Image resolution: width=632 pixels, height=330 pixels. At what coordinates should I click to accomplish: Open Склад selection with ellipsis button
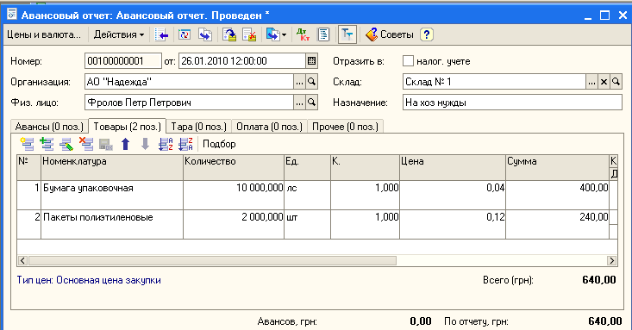(x=591, y=82)
